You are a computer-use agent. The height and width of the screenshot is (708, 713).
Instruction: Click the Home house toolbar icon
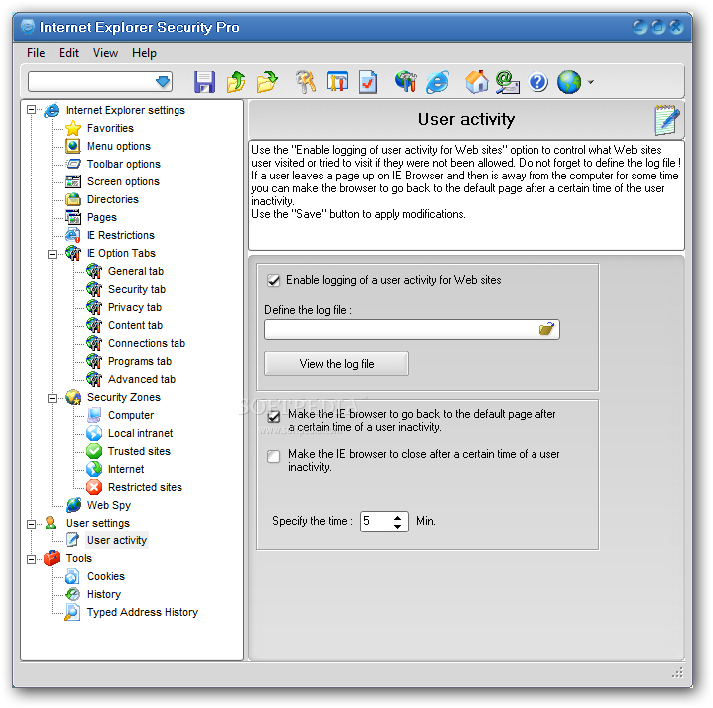coord(476,82)
